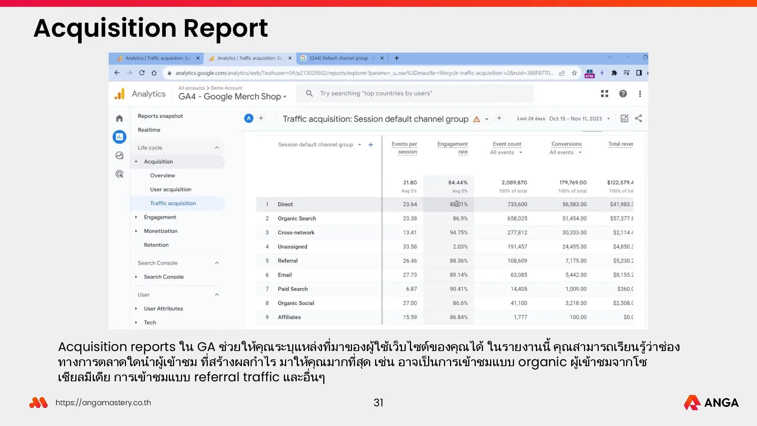The width and height of the screenshot is (757, 426).
Task: Select Traffic acquisition report
Action: 173,203
